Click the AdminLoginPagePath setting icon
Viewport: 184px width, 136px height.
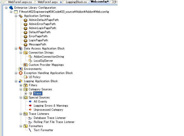click(26, 28)
